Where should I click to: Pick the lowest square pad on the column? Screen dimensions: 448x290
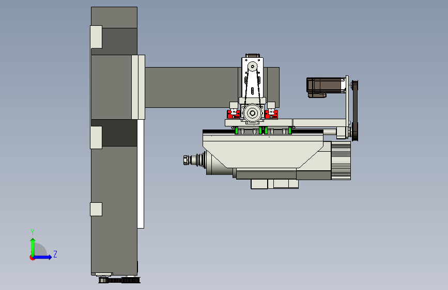pyautogui.click(x=96, y=209)
